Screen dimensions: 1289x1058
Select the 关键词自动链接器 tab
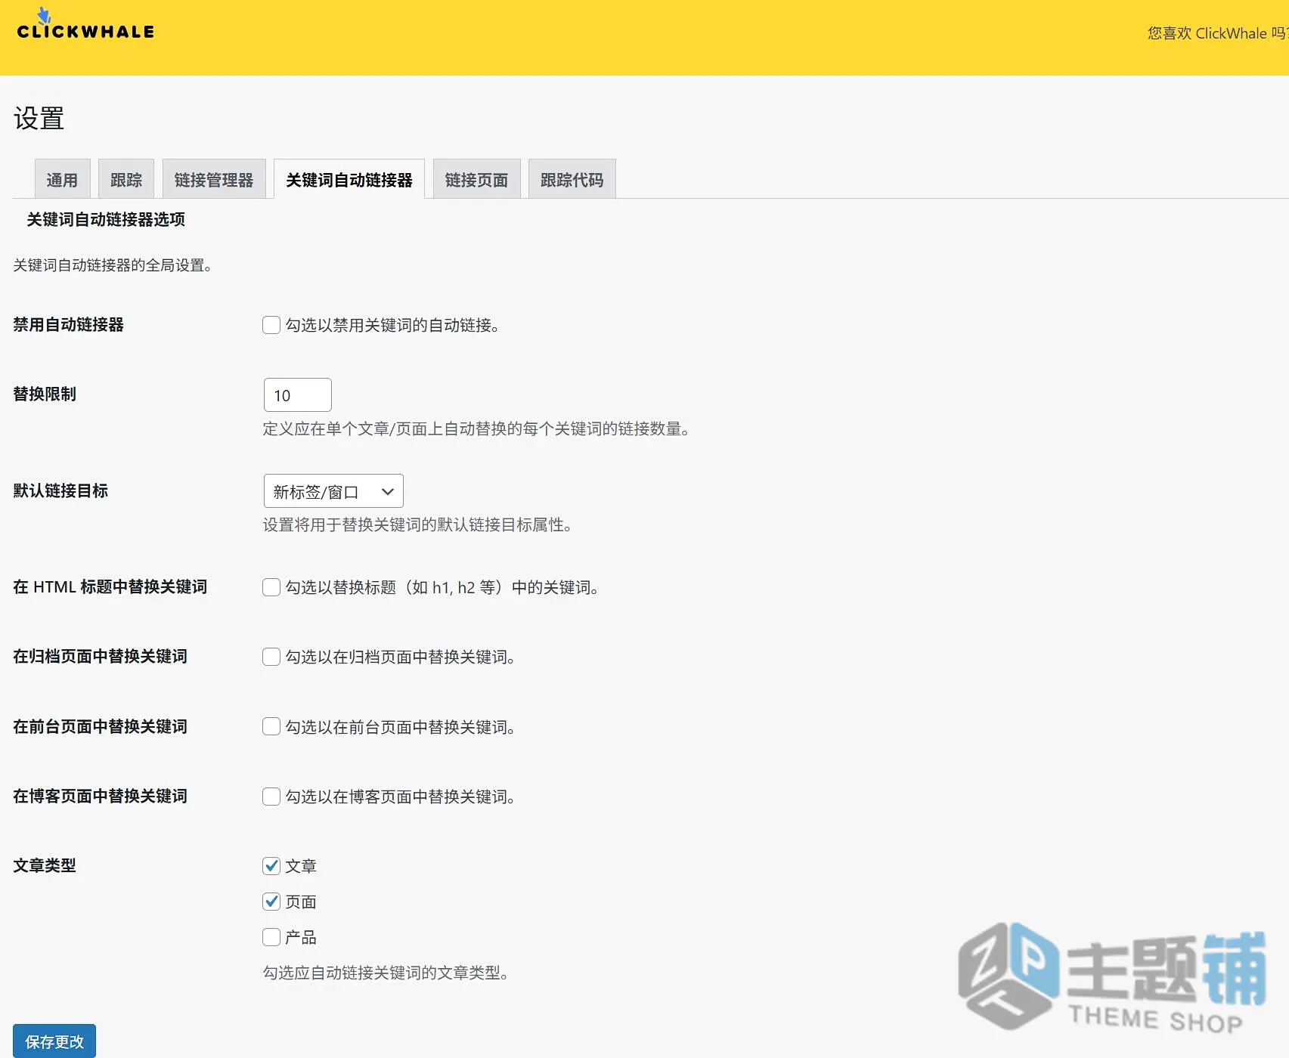[x=349, y=179]
